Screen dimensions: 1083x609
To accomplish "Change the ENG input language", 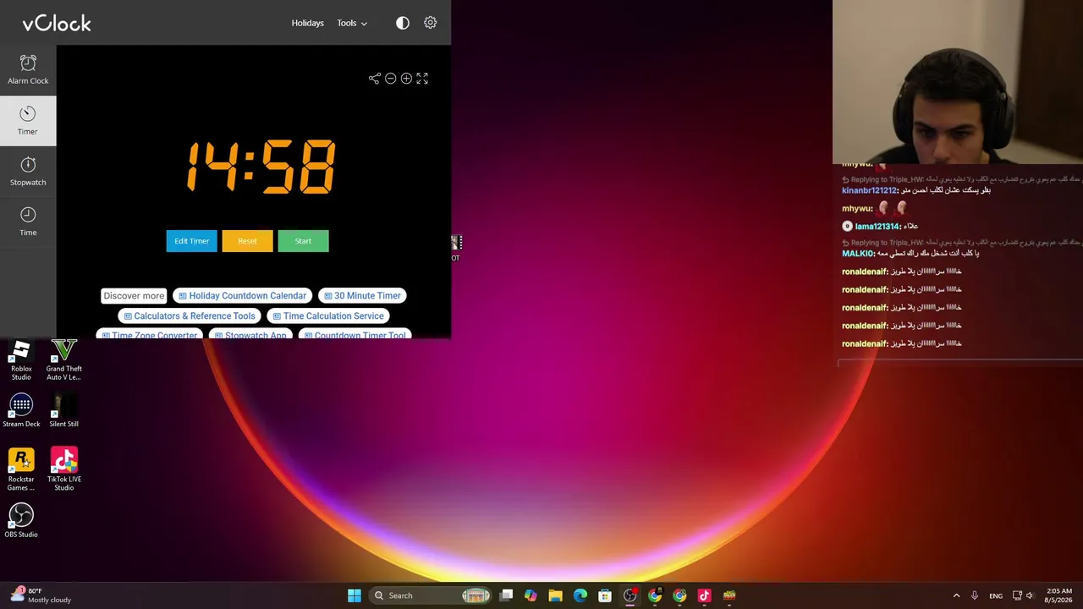I will point(996,595).
